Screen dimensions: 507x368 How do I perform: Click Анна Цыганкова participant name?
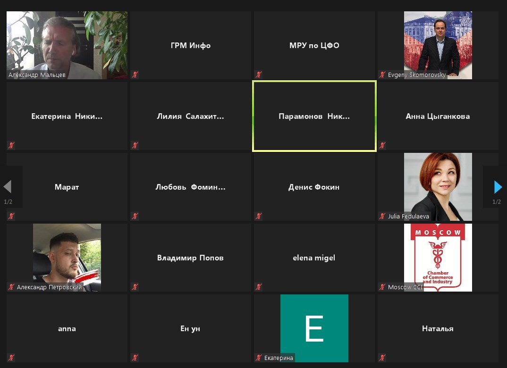pyautogui.click(x=438, y=117)
